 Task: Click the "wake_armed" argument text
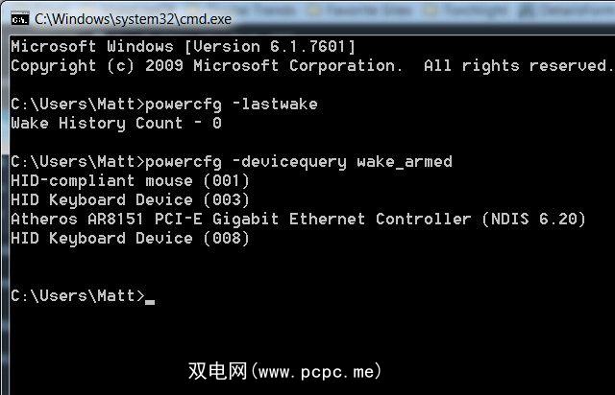404,161
